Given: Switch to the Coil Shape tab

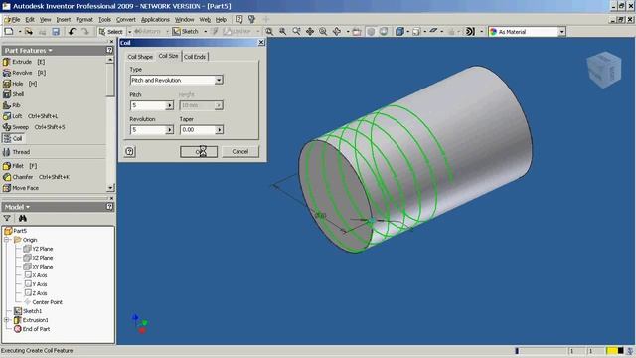Looking at the screenshot, I should [140, 57].
